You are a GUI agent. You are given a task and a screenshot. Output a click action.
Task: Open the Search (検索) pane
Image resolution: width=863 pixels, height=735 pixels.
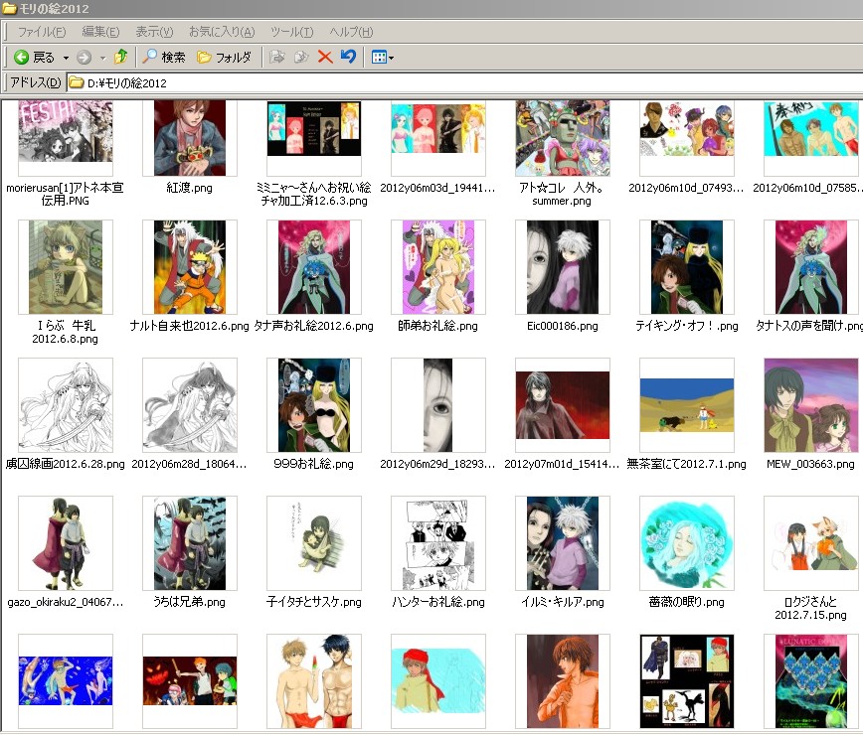pyautogui.click(x=164, y=58)
